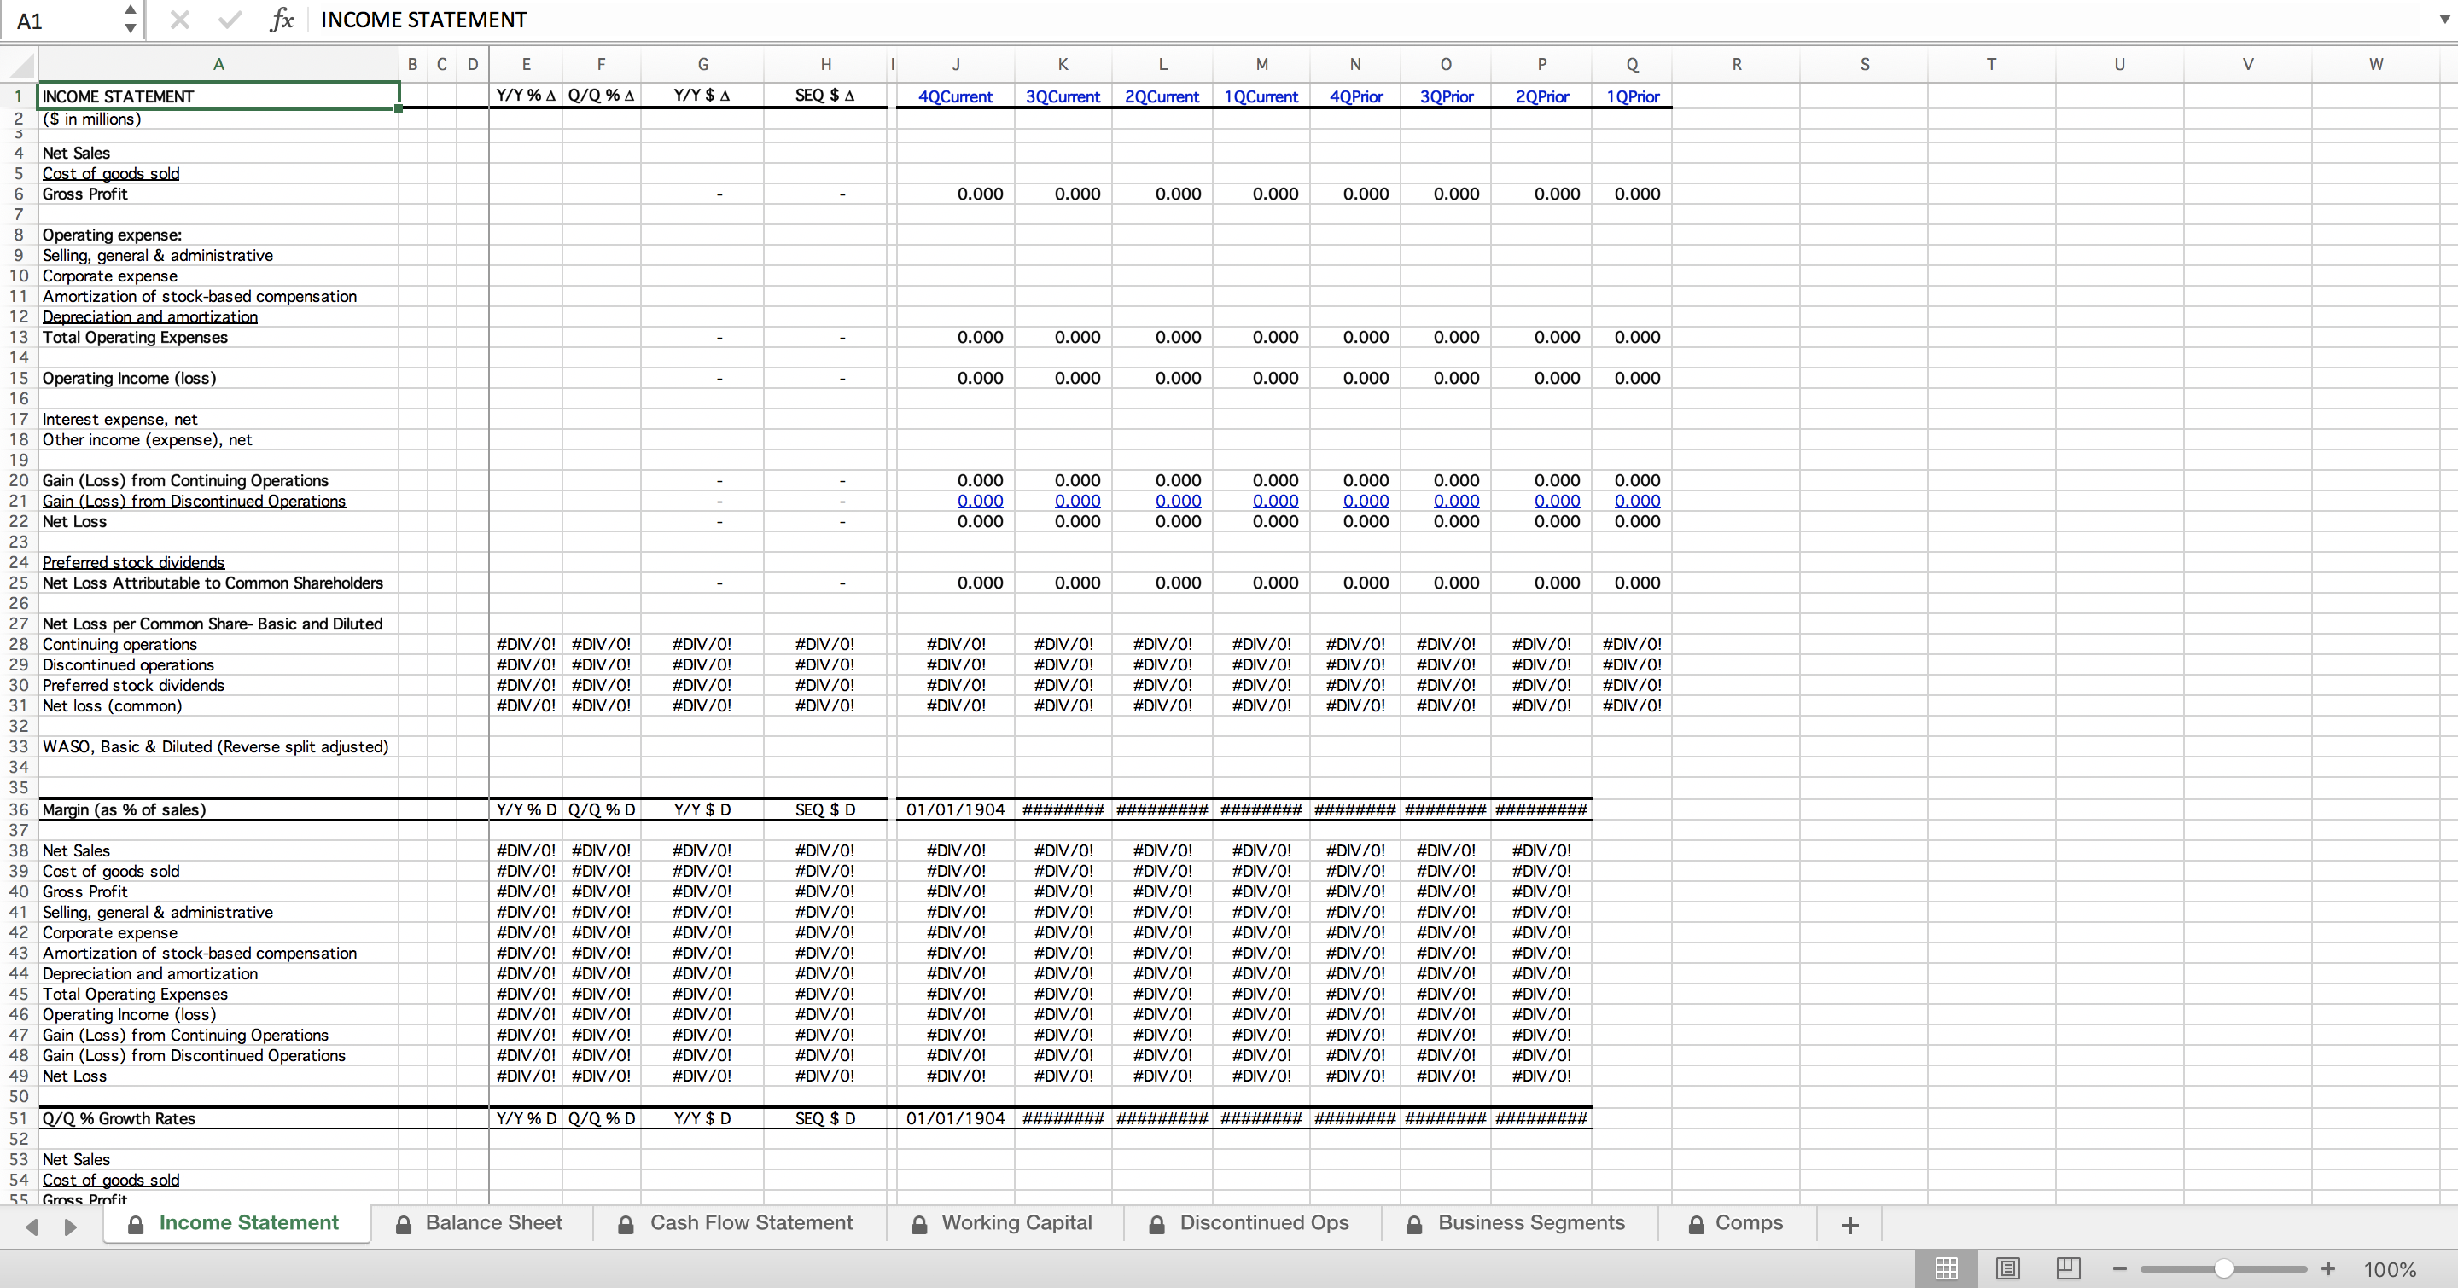This screenshot has height=1288, width=2458.
Task: Click the Net loss (common) cell in row 31
Action: [218, 706]
